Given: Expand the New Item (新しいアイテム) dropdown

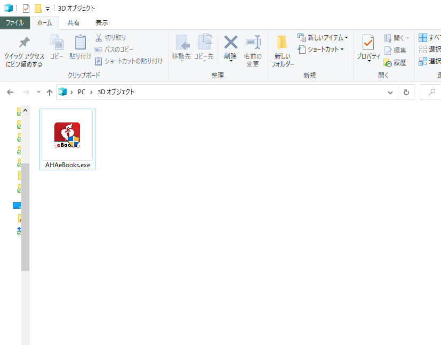Looking at the screenshot, I should 346,38.
